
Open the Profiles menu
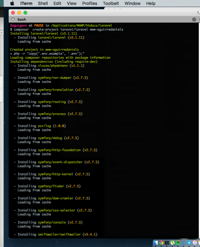tap(90, 3)
